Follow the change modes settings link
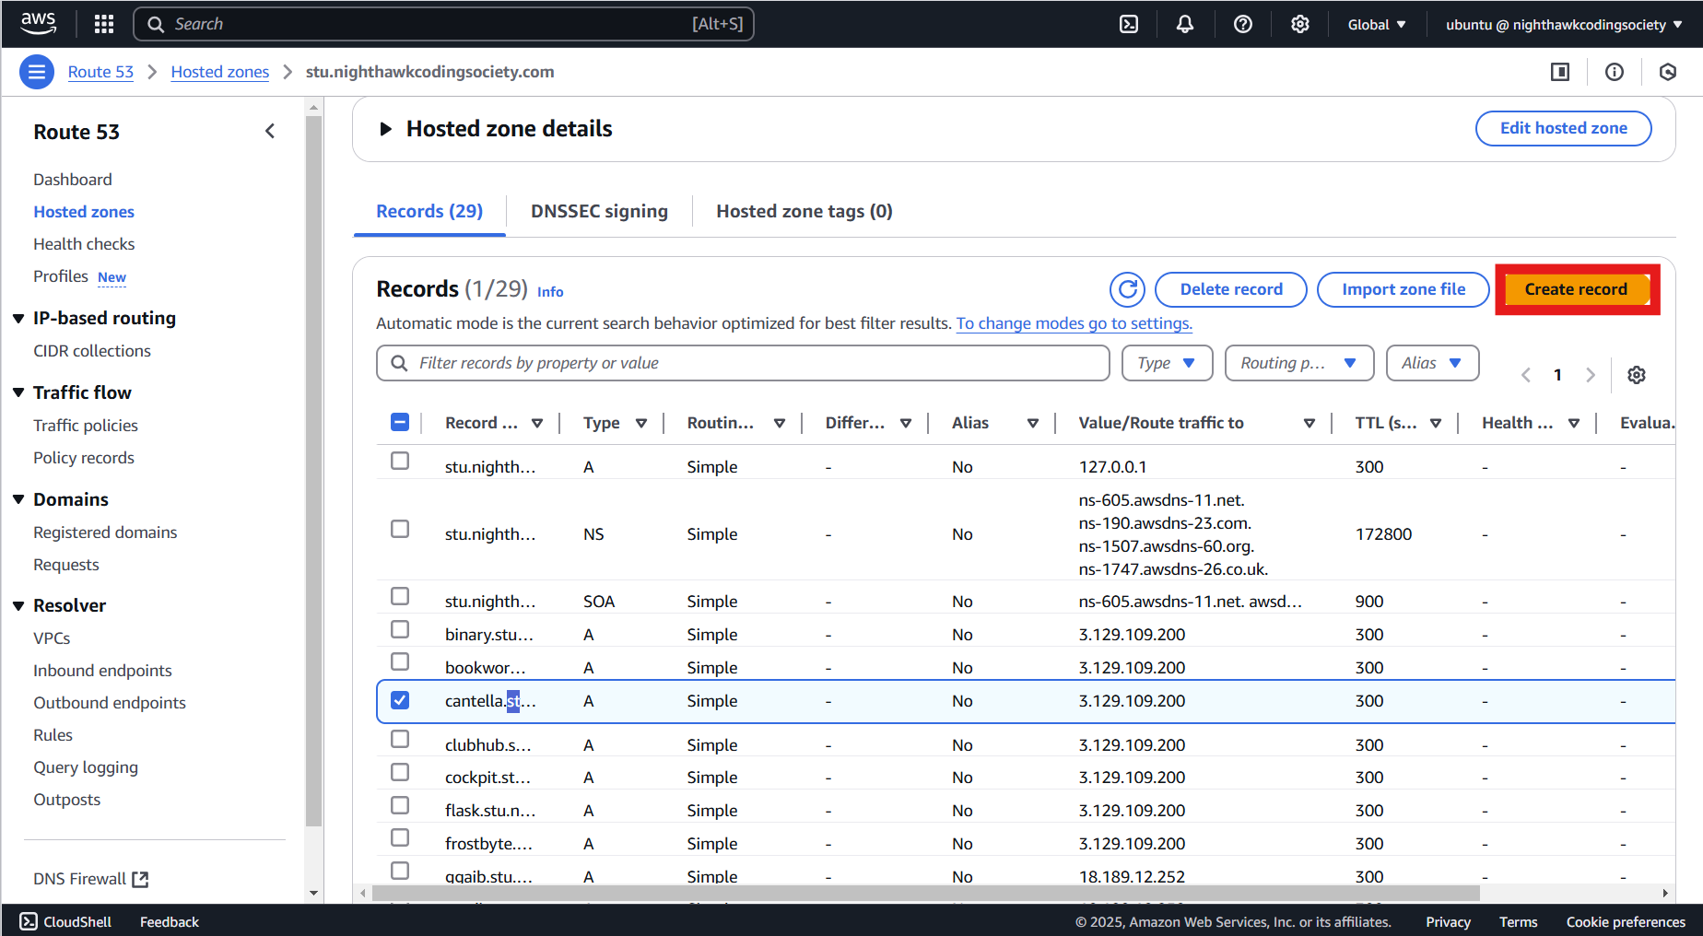Viewport: 1703px width, 936px height. click(1075, 323)
